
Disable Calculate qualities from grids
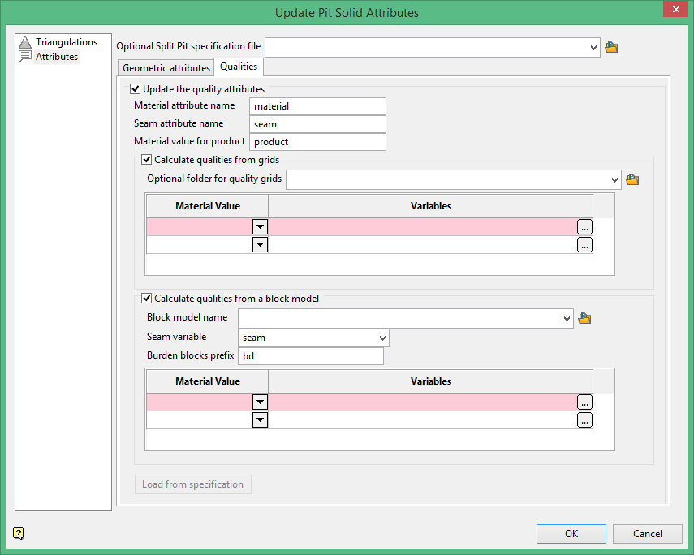[x=147, y=160]
